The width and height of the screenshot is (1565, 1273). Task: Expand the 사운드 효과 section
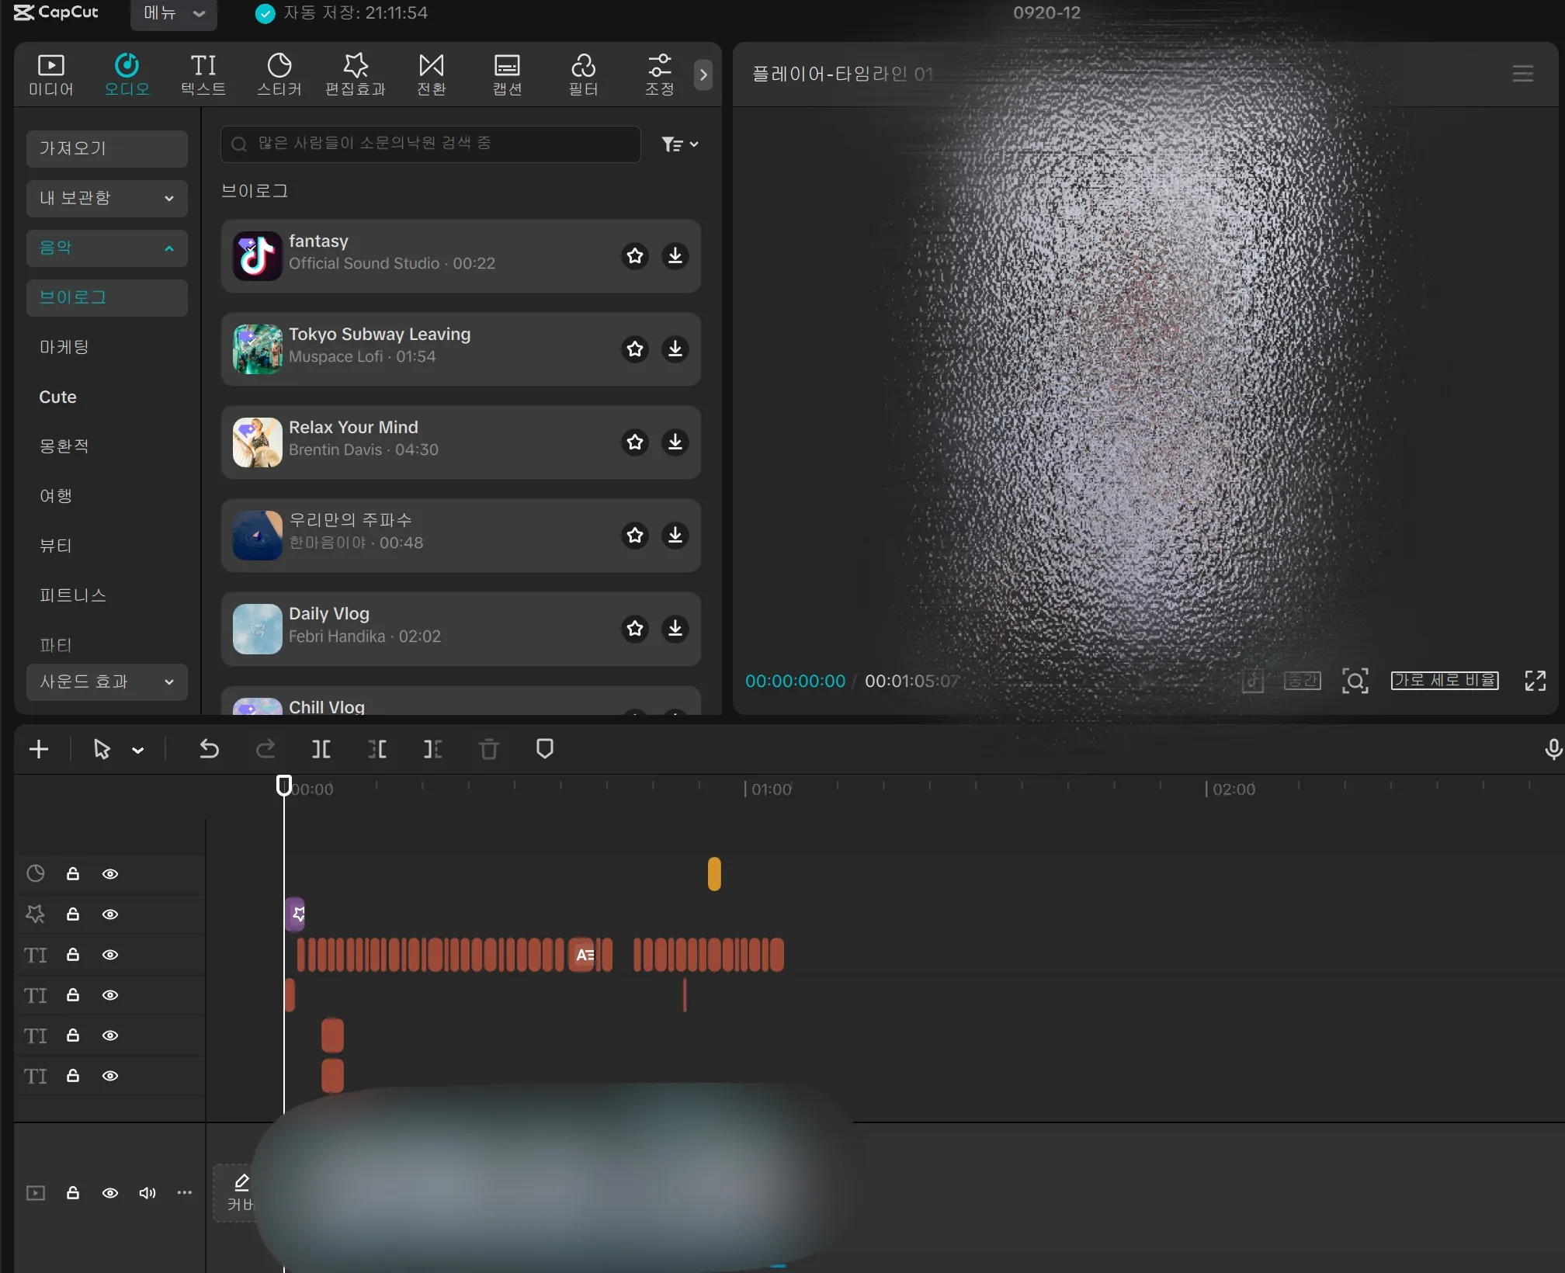pyautogui.click(x=107, y=682)
